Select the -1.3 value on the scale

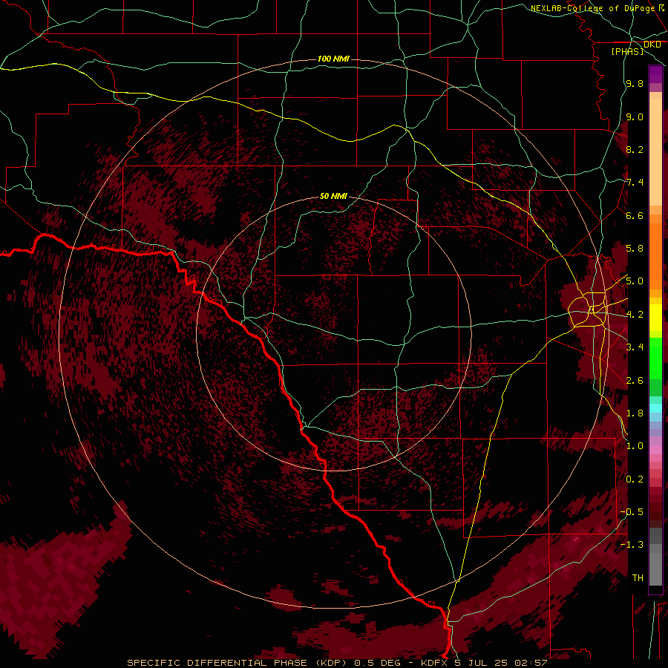(632, 545)
